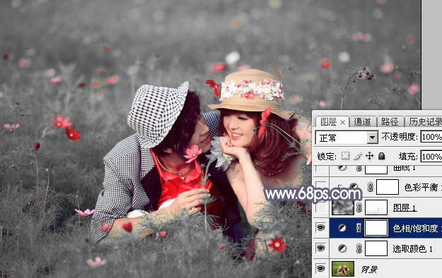442x278 pixels.
Task: Select the 选取颜色 1 layer mask thumbnail
Action: (x=376, y=248)
